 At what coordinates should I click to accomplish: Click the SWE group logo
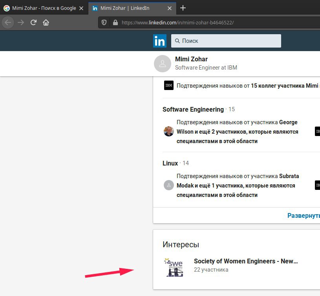point(174,267)
